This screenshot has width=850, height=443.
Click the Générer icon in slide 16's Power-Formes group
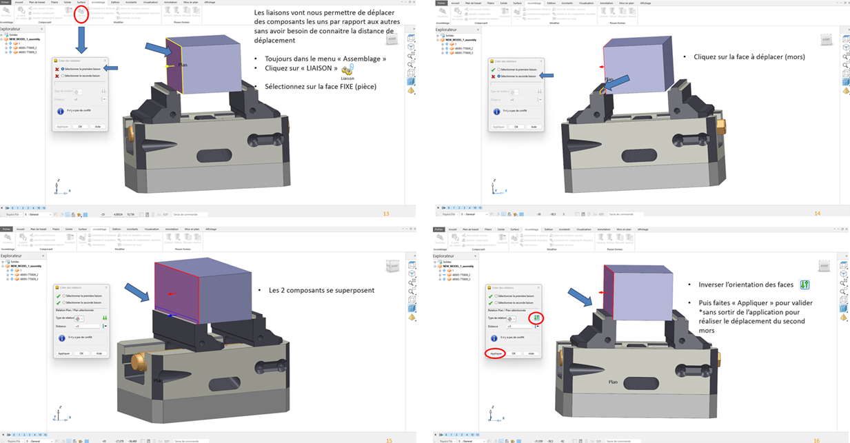[x=602, y=238]
